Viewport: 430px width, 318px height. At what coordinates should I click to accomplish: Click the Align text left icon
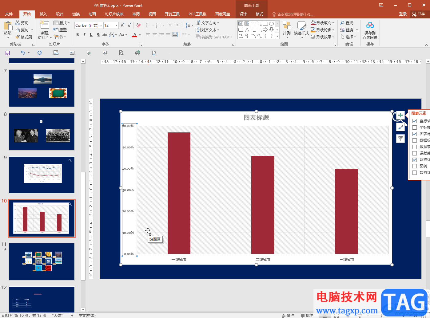click(x=148, y=35)
